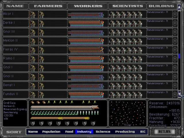Click the WORKERS column header
The height and width of the screenshot is (138, 184).
pos(88,6)
